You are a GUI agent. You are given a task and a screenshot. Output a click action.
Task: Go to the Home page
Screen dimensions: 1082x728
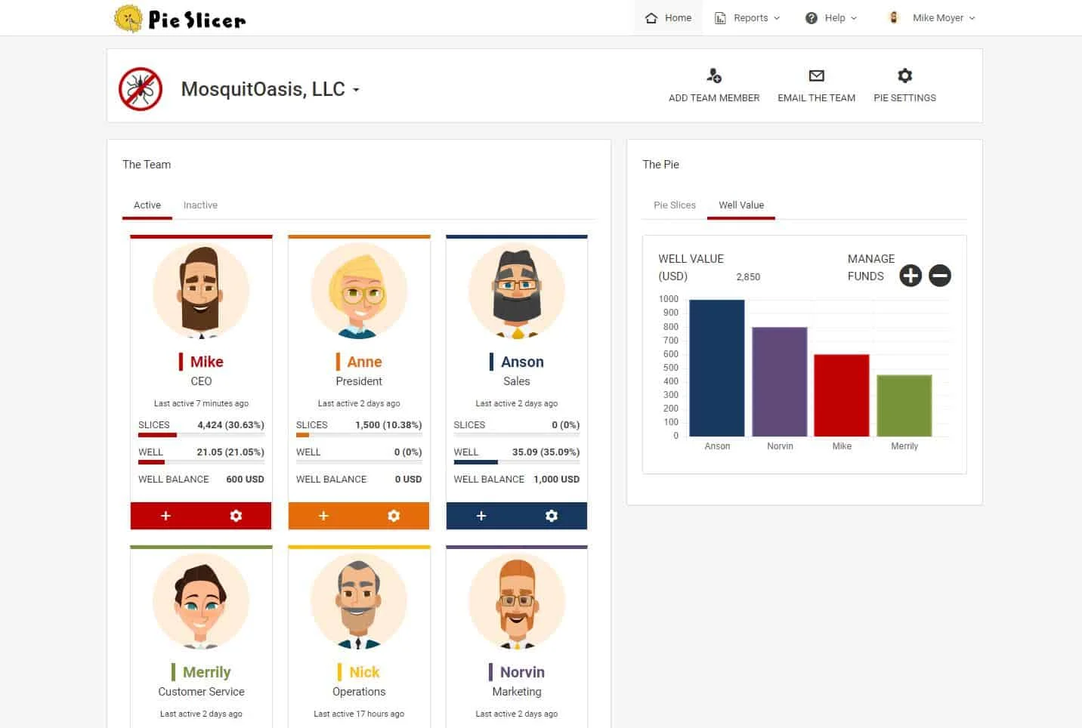pyautogui.click(x=669, y=18)
